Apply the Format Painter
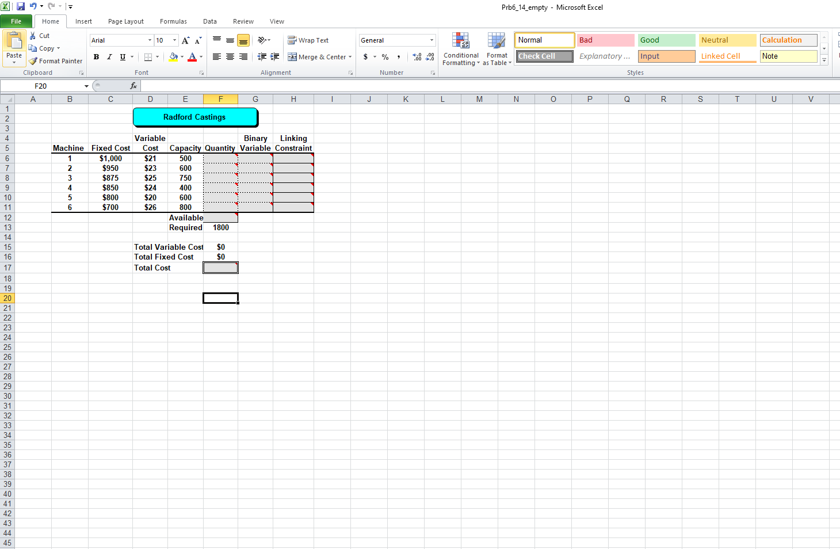Viewport: 840px width, 549px height. pyautogui.click(x=55, y=60)
